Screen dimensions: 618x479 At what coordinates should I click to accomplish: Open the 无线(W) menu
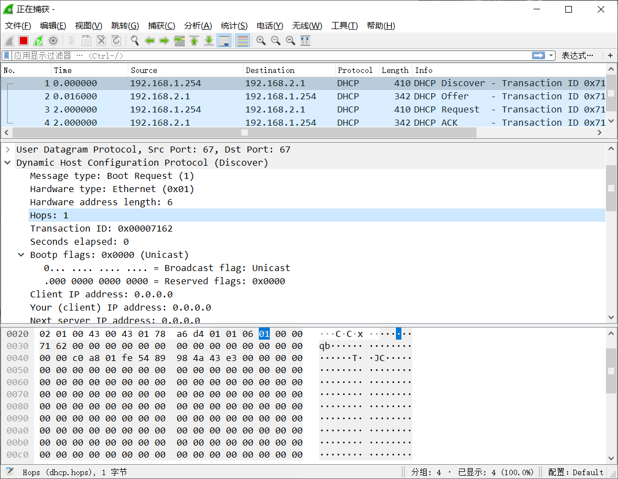tap(307, 26)
